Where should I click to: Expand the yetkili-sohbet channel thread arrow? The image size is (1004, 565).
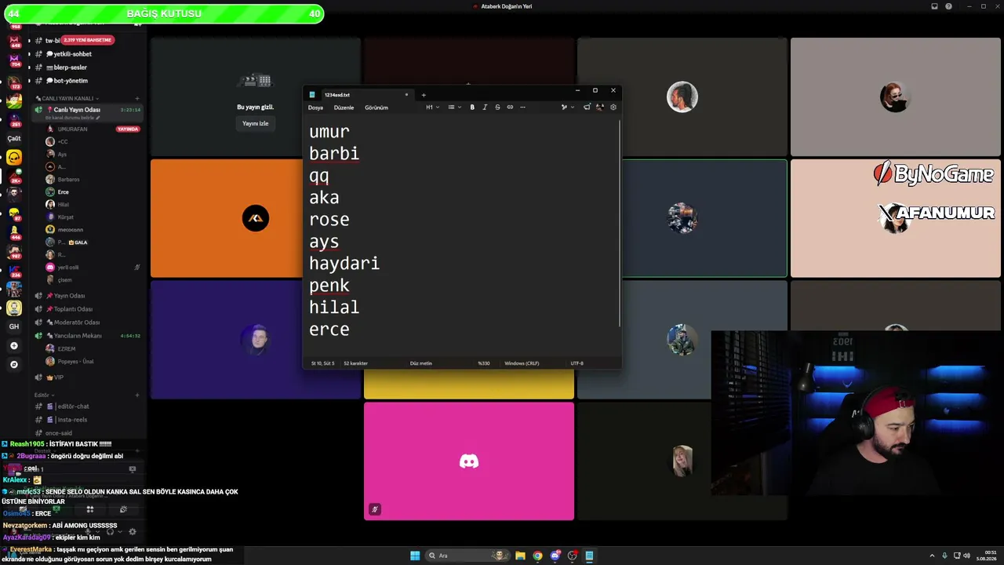29,54
